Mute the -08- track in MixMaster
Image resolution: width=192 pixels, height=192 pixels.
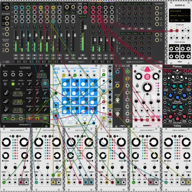[x=60, y=55]
